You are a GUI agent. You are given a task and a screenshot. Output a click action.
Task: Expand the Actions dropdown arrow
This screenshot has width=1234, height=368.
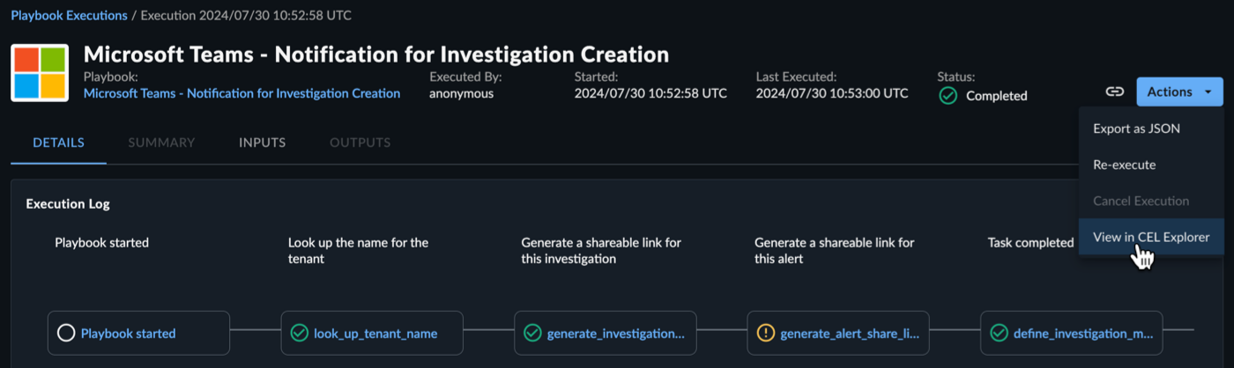[1208, 92]
